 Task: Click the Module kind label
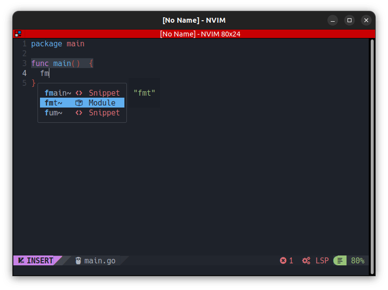(102, 103)
